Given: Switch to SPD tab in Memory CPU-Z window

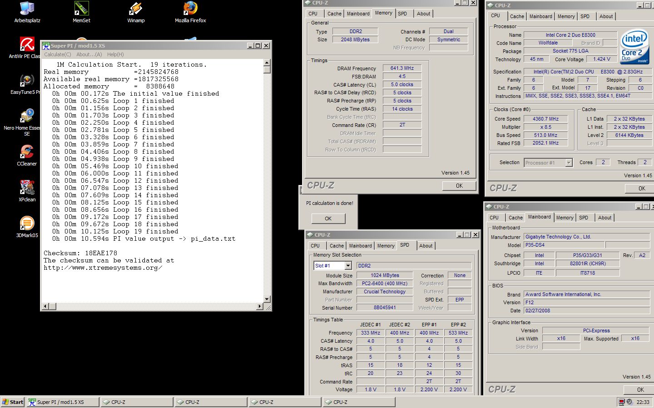Looking at the screenshot, I should [x=402, y=14].
